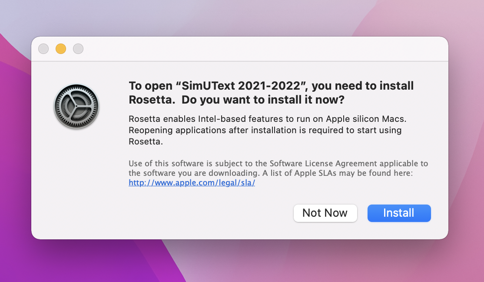This screenshot has height=282, width=484.
Task: Click the "SimUText 2021-2022" name in heading
Action: [234, 86]
